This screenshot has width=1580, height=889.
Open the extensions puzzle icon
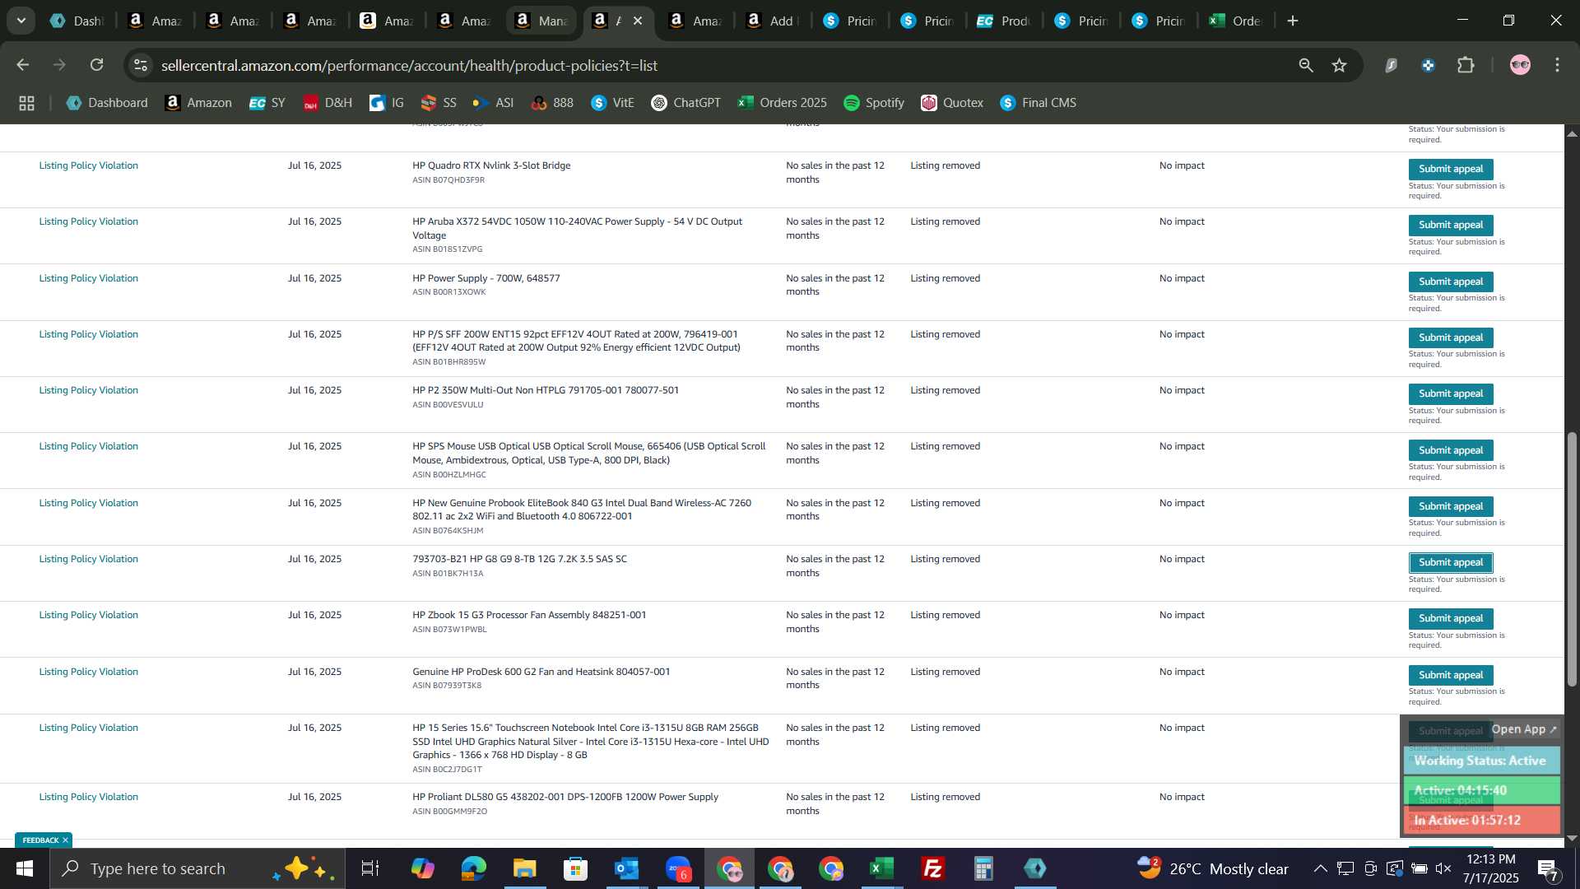[1466, 65]
